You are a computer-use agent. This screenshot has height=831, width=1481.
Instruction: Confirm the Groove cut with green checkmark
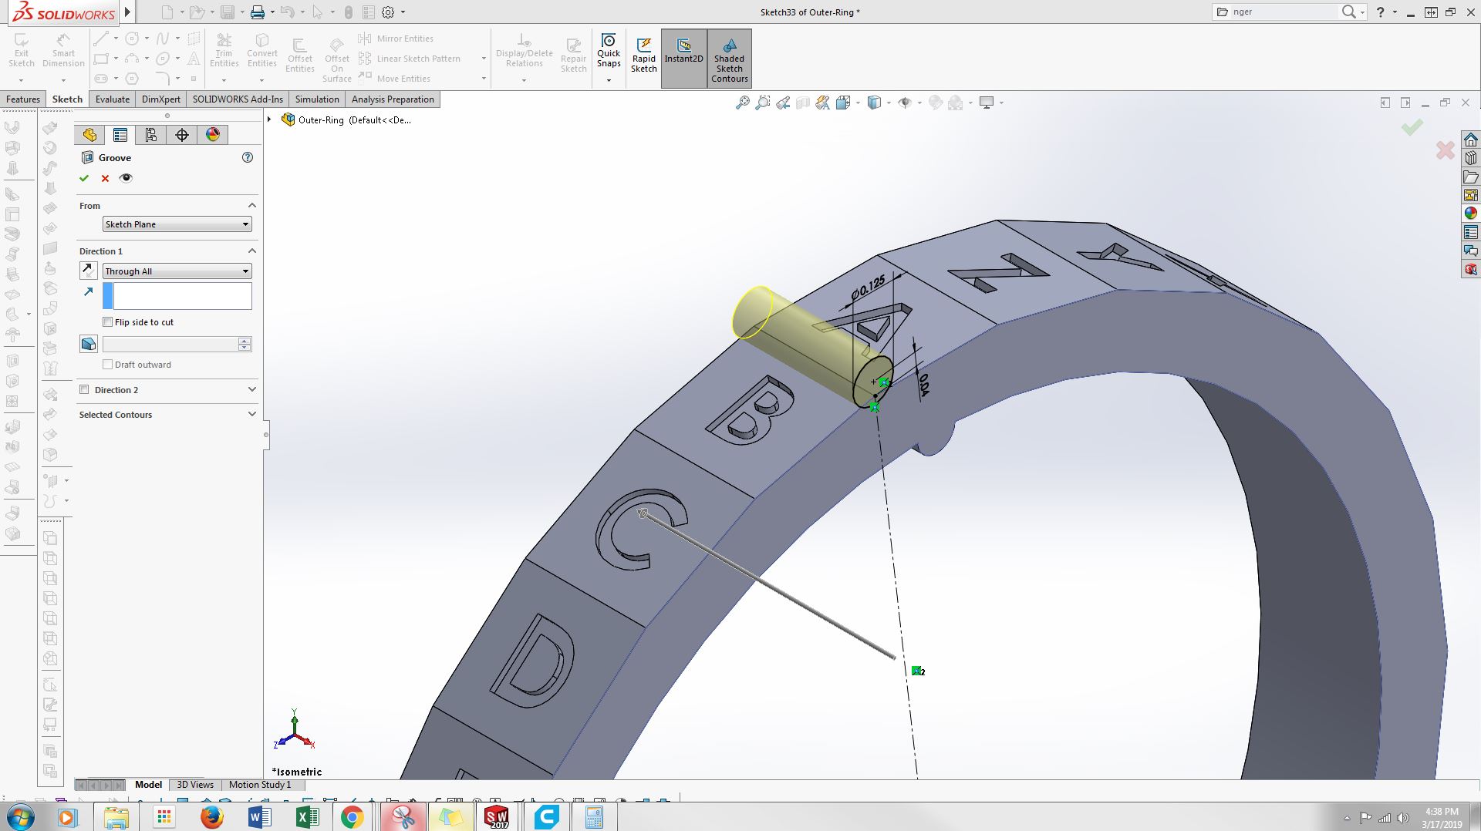click(84, 178)
